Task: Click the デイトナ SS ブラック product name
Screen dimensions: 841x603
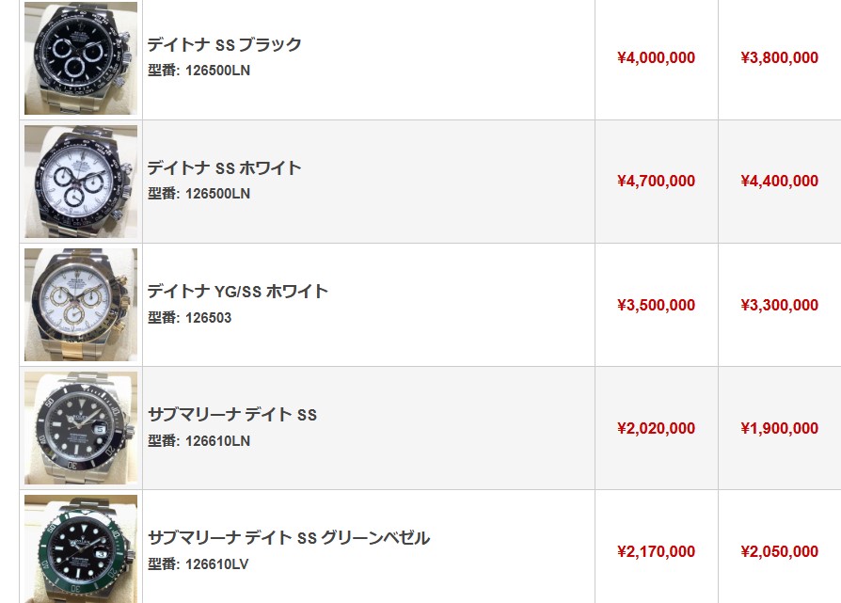Action: [224, 44]
